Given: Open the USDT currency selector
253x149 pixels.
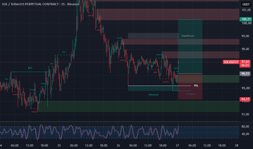Looking at the screenshot, I should (x=246, y=4).
